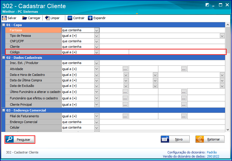Open the Tipo de Pessoa value dropdown

(x=222, y=36)
